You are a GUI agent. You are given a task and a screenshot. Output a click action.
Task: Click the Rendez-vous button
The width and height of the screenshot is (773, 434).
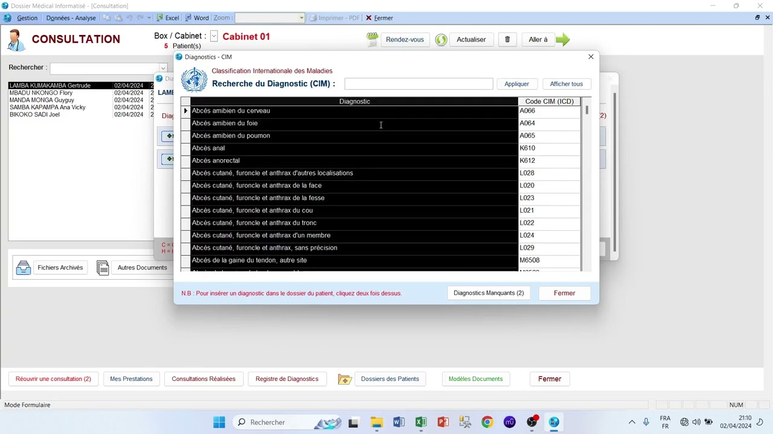point(405,40)
